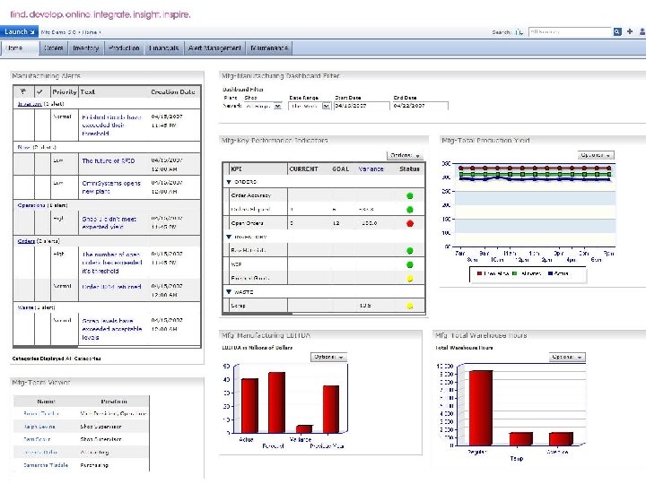Open Samantha Tisdale in Team Viewer
This screenshot has height=484, width=646.
pyautogui.click(x=46, y=465)
